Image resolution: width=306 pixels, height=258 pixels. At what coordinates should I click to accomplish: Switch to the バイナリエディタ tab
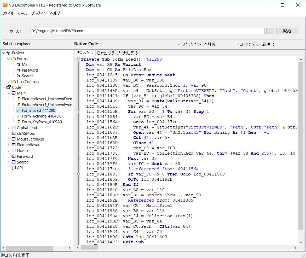coord(128,53)
